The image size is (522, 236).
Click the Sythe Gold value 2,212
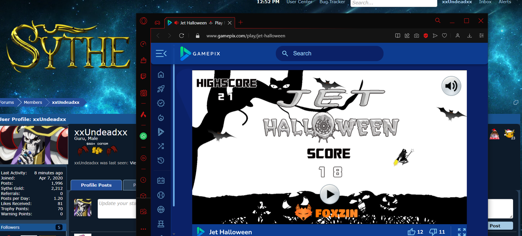coord(57,188)
